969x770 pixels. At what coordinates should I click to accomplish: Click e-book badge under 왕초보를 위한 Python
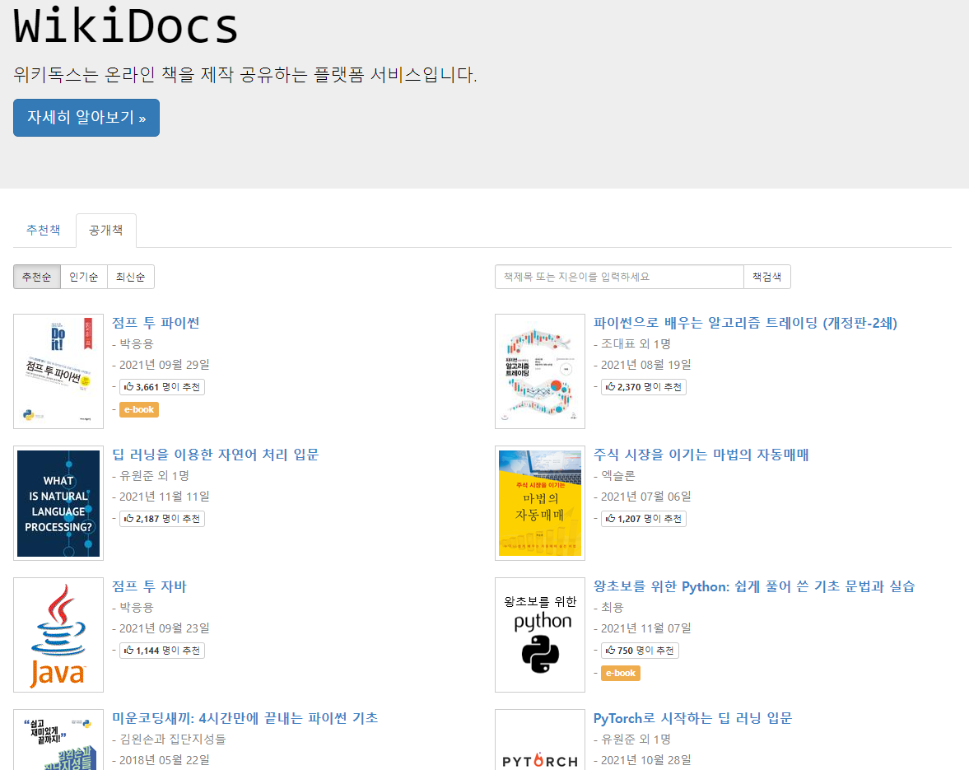tap(621, 673)
